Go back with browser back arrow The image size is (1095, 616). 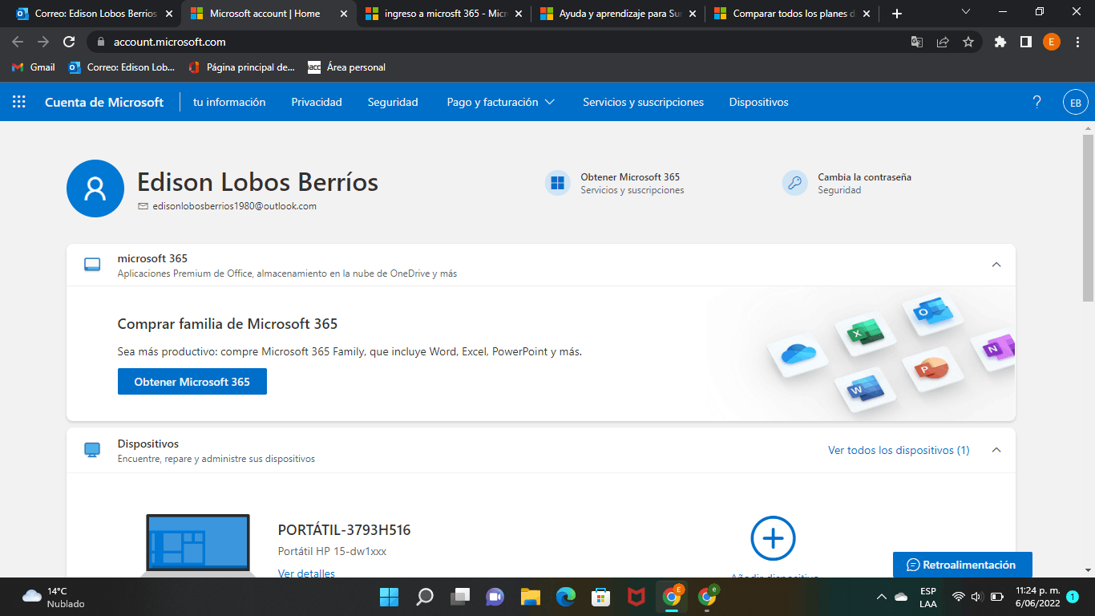point(18,42)
